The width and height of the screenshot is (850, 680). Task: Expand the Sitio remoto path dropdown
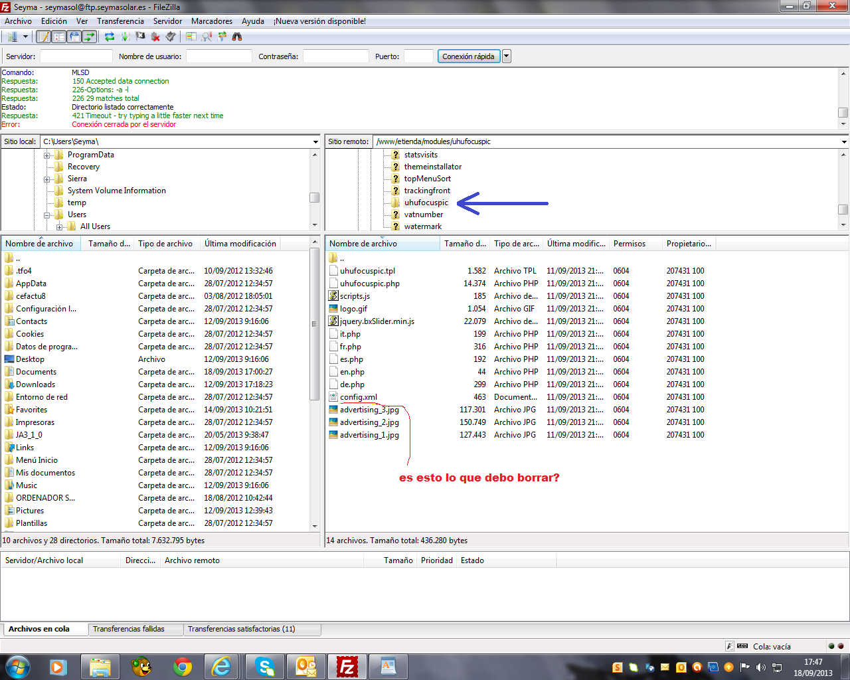click(844, 141)
